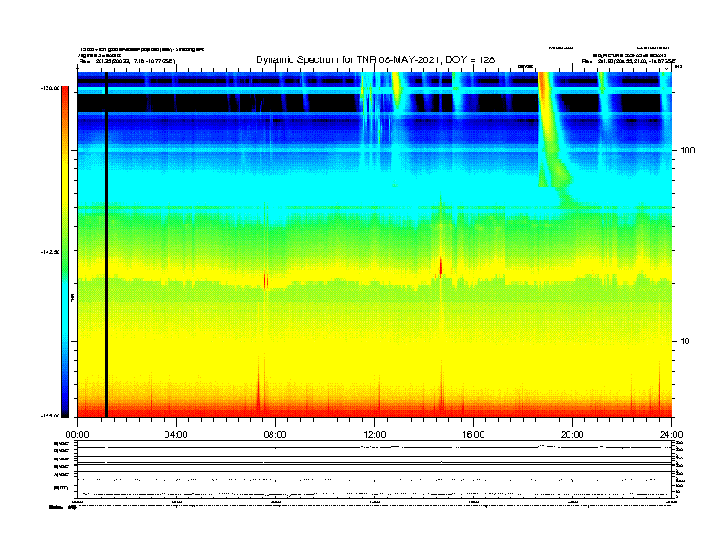Click the 16:00 time axis label

tap(474, 435)
